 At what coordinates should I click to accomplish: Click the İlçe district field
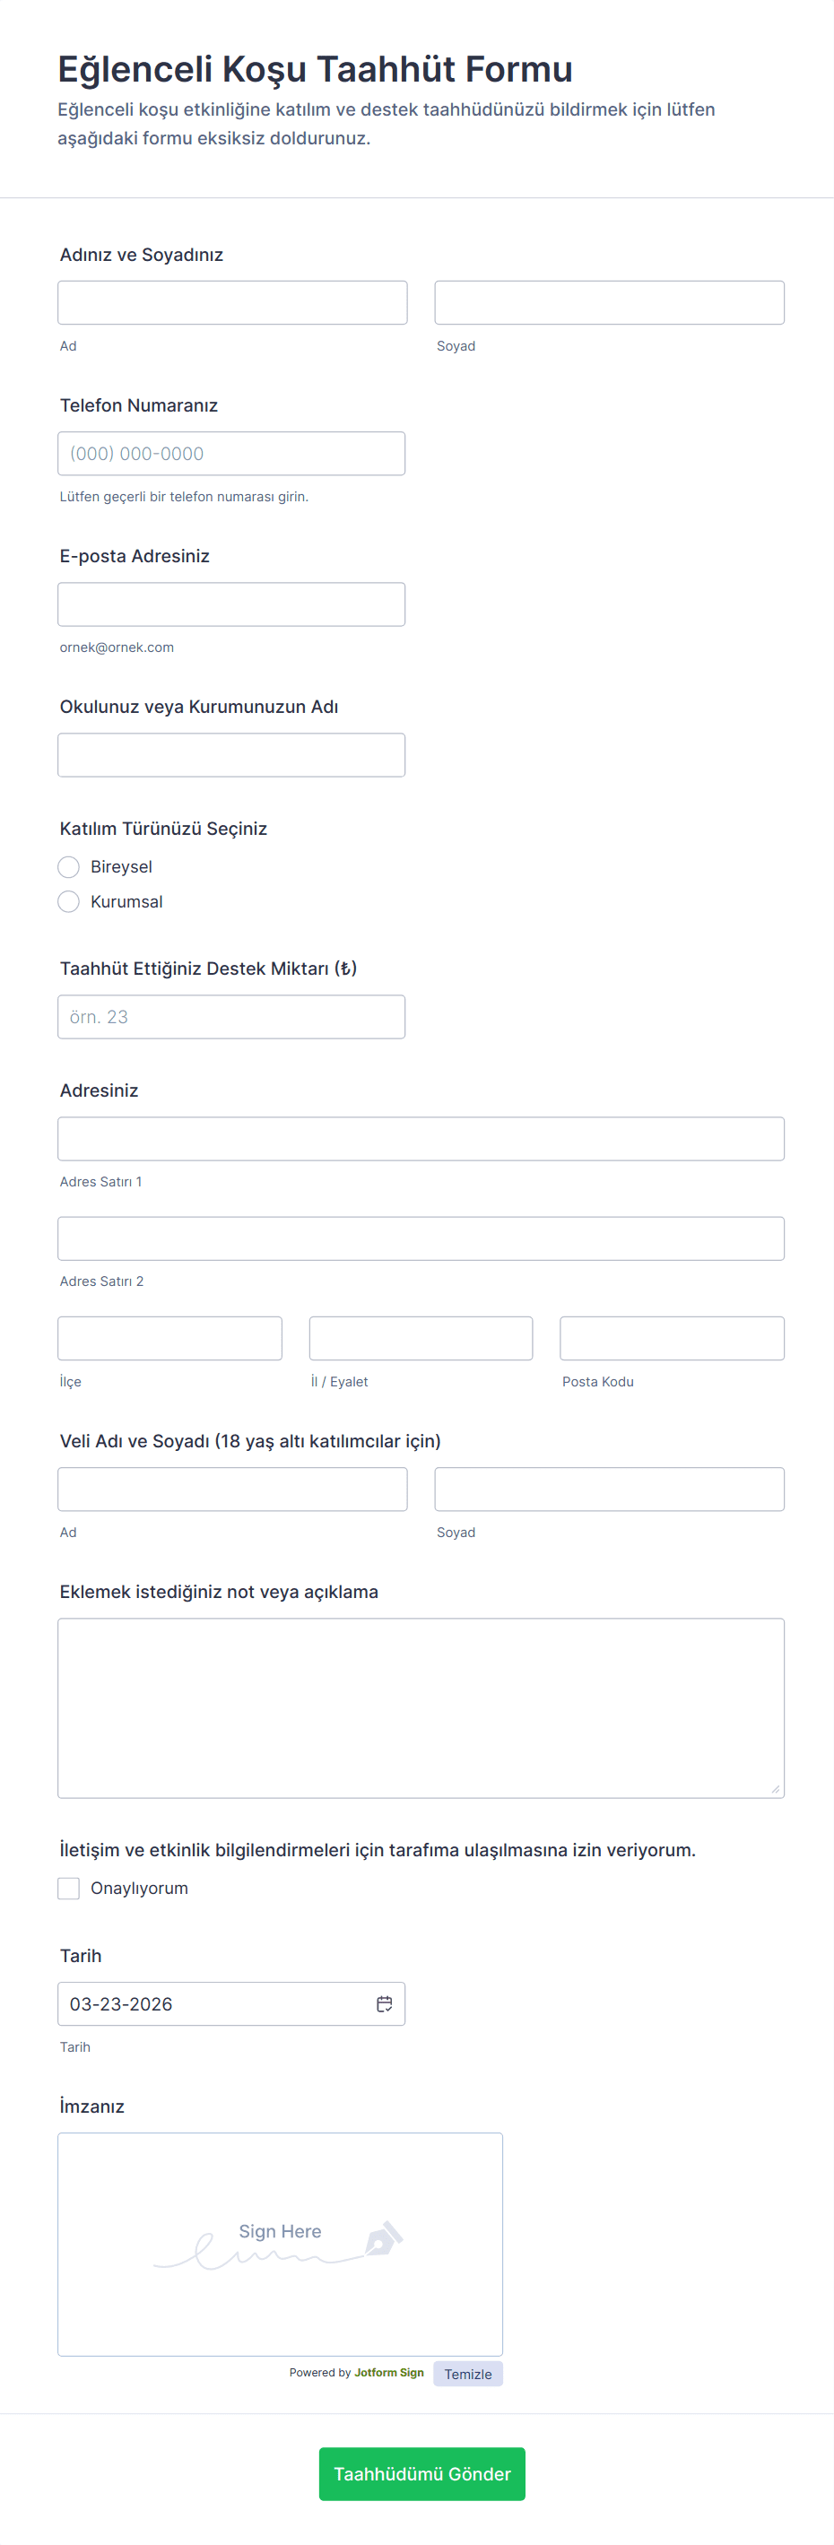click(170, 1338)
